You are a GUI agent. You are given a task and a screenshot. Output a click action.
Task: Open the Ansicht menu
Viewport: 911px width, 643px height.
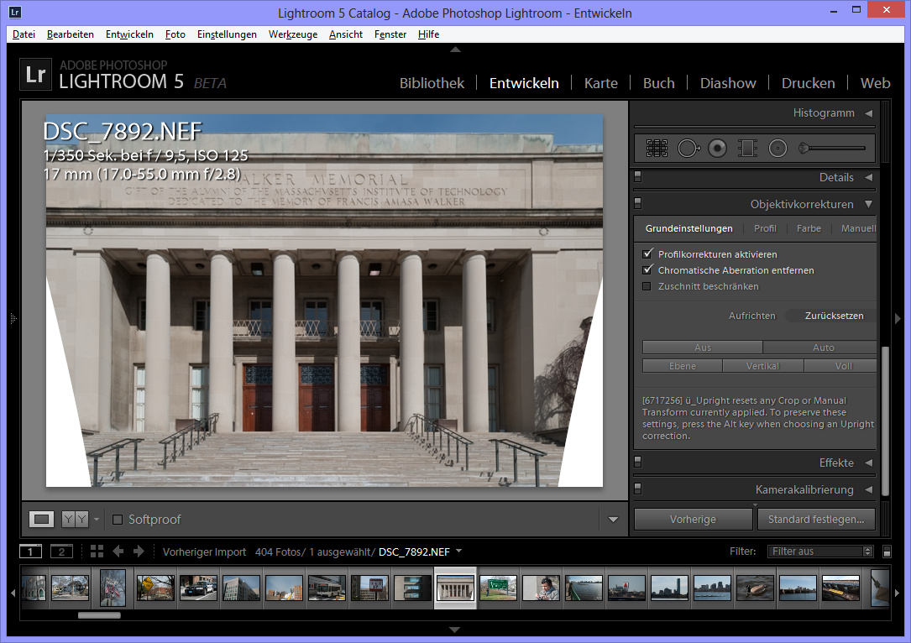pyautogui.click(x=346, y=34)
